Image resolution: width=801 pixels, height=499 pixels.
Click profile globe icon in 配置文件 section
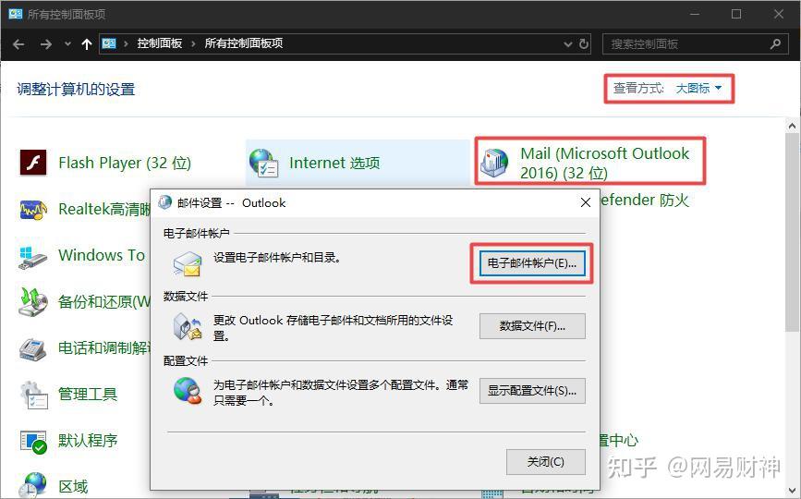pos(187,391)
